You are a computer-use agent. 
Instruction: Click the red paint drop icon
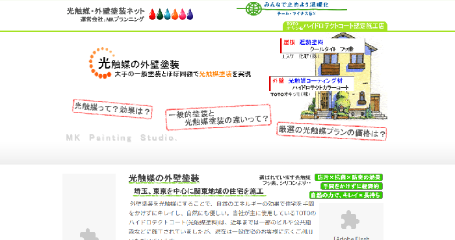152,14
